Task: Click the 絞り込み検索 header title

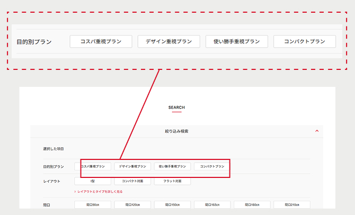Action: (x=176, y=131)
